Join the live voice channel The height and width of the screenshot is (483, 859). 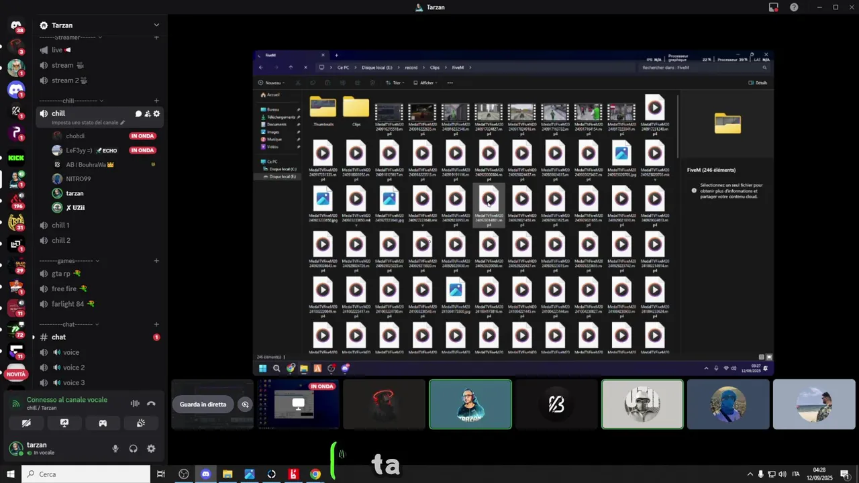pyautogui.click(x=99, y=50)
